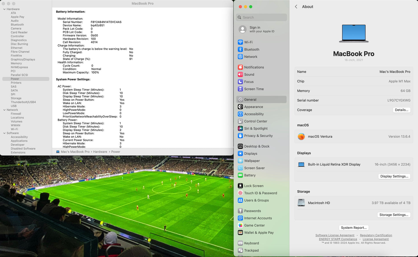This screenshot has width=418, height=257.
Task: Open the Trackpad settings icon
Action: click(x=240, y=251)
